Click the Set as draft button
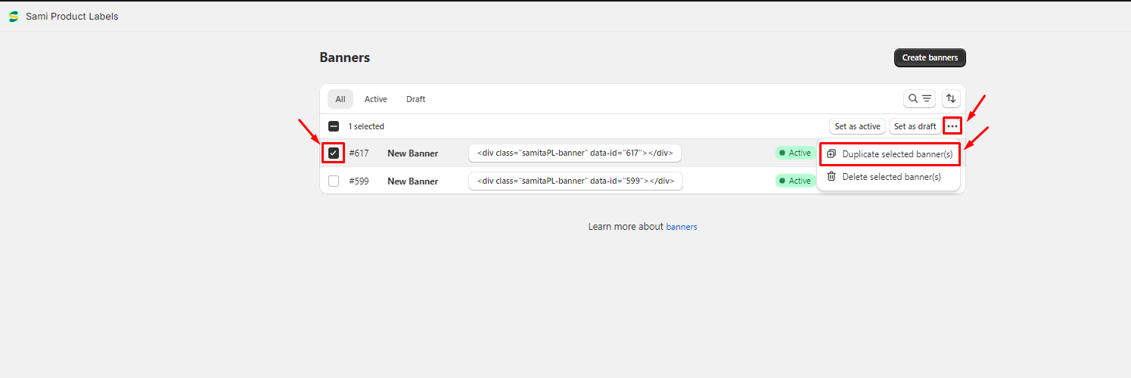This screenshot has width=1131, height=378. point(915,126)
